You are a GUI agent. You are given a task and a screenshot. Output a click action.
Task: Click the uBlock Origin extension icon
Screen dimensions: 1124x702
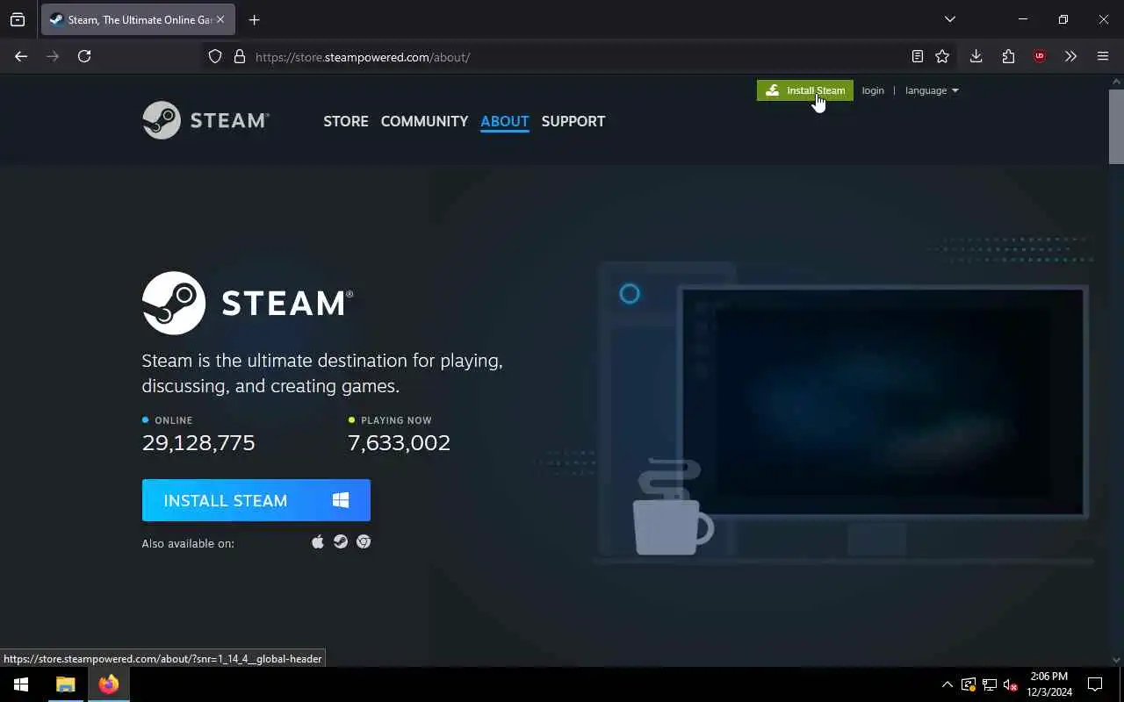tap(1040, 56)
